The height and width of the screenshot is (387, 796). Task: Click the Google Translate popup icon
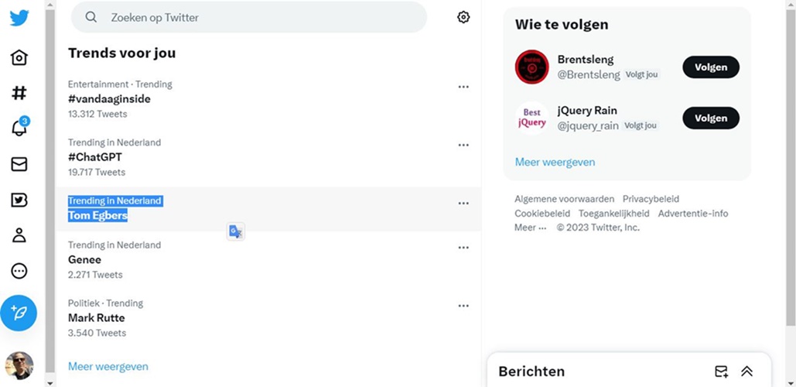click(235, 231)
